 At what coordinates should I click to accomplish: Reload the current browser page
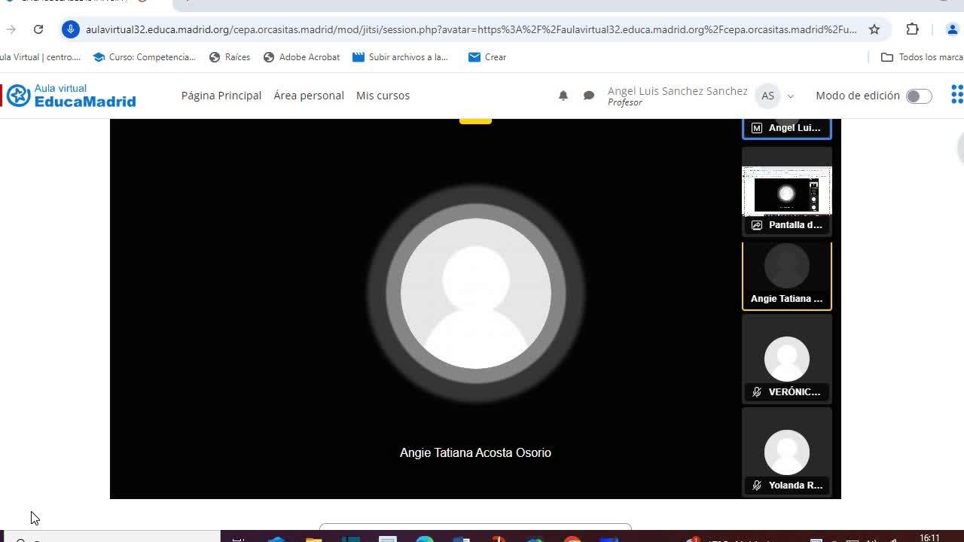point(38,29)
